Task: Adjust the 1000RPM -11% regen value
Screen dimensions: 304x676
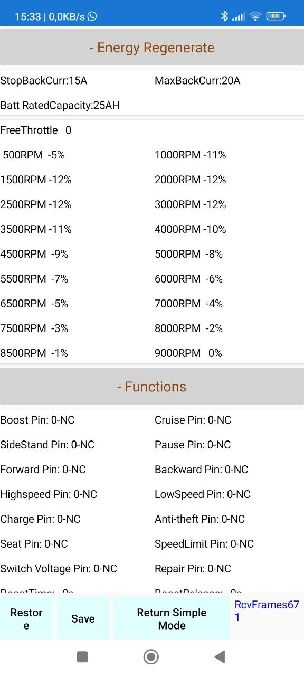Action: pos(191,155)
